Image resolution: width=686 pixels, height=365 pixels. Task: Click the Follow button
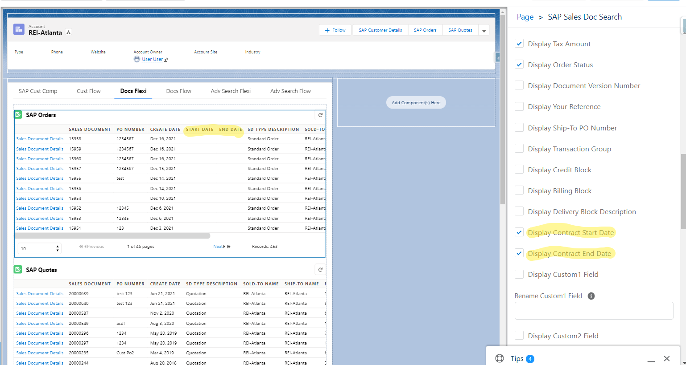pos(335,30)
